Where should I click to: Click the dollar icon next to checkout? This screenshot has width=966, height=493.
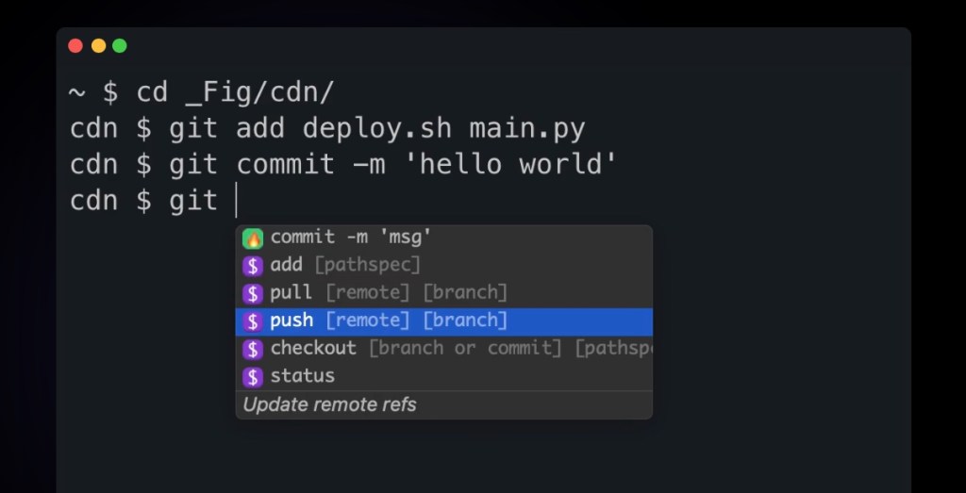252,349
